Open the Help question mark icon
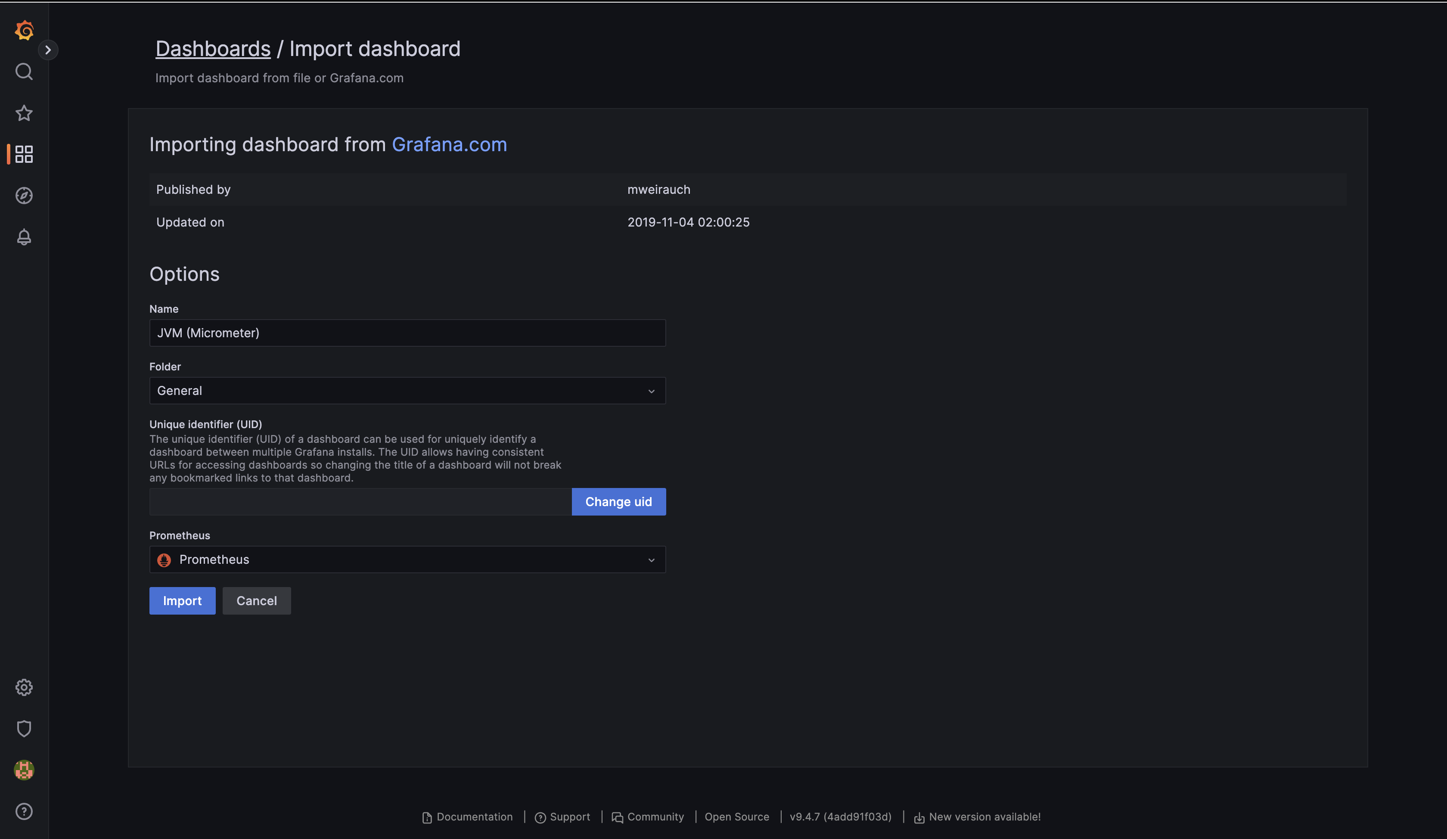The height and width of the screenshot is (839, 1447). coord(24,811)
